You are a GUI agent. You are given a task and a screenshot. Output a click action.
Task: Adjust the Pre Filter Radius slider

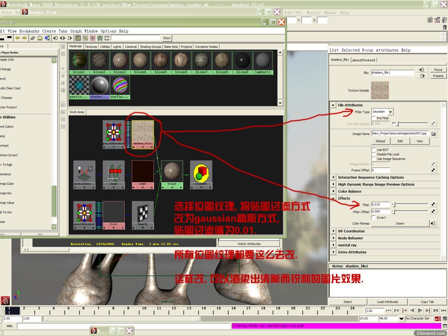410,123
